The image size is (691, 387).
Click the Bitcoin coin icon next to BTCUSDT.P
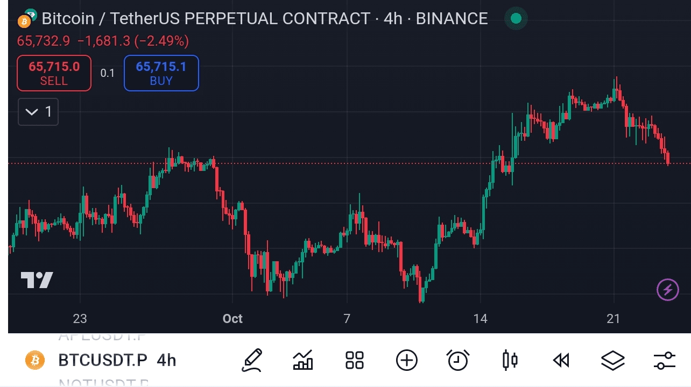click(34, 360)
